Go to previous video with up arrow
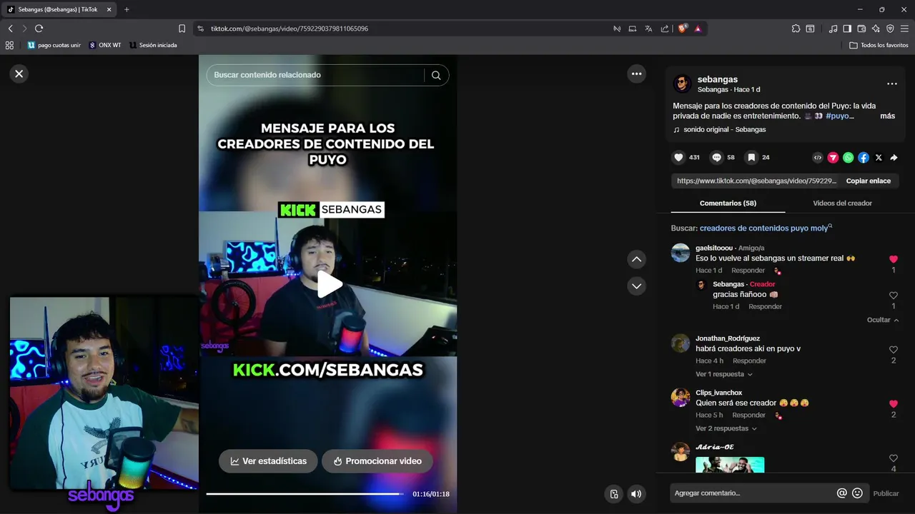 (x=636, y=259)
